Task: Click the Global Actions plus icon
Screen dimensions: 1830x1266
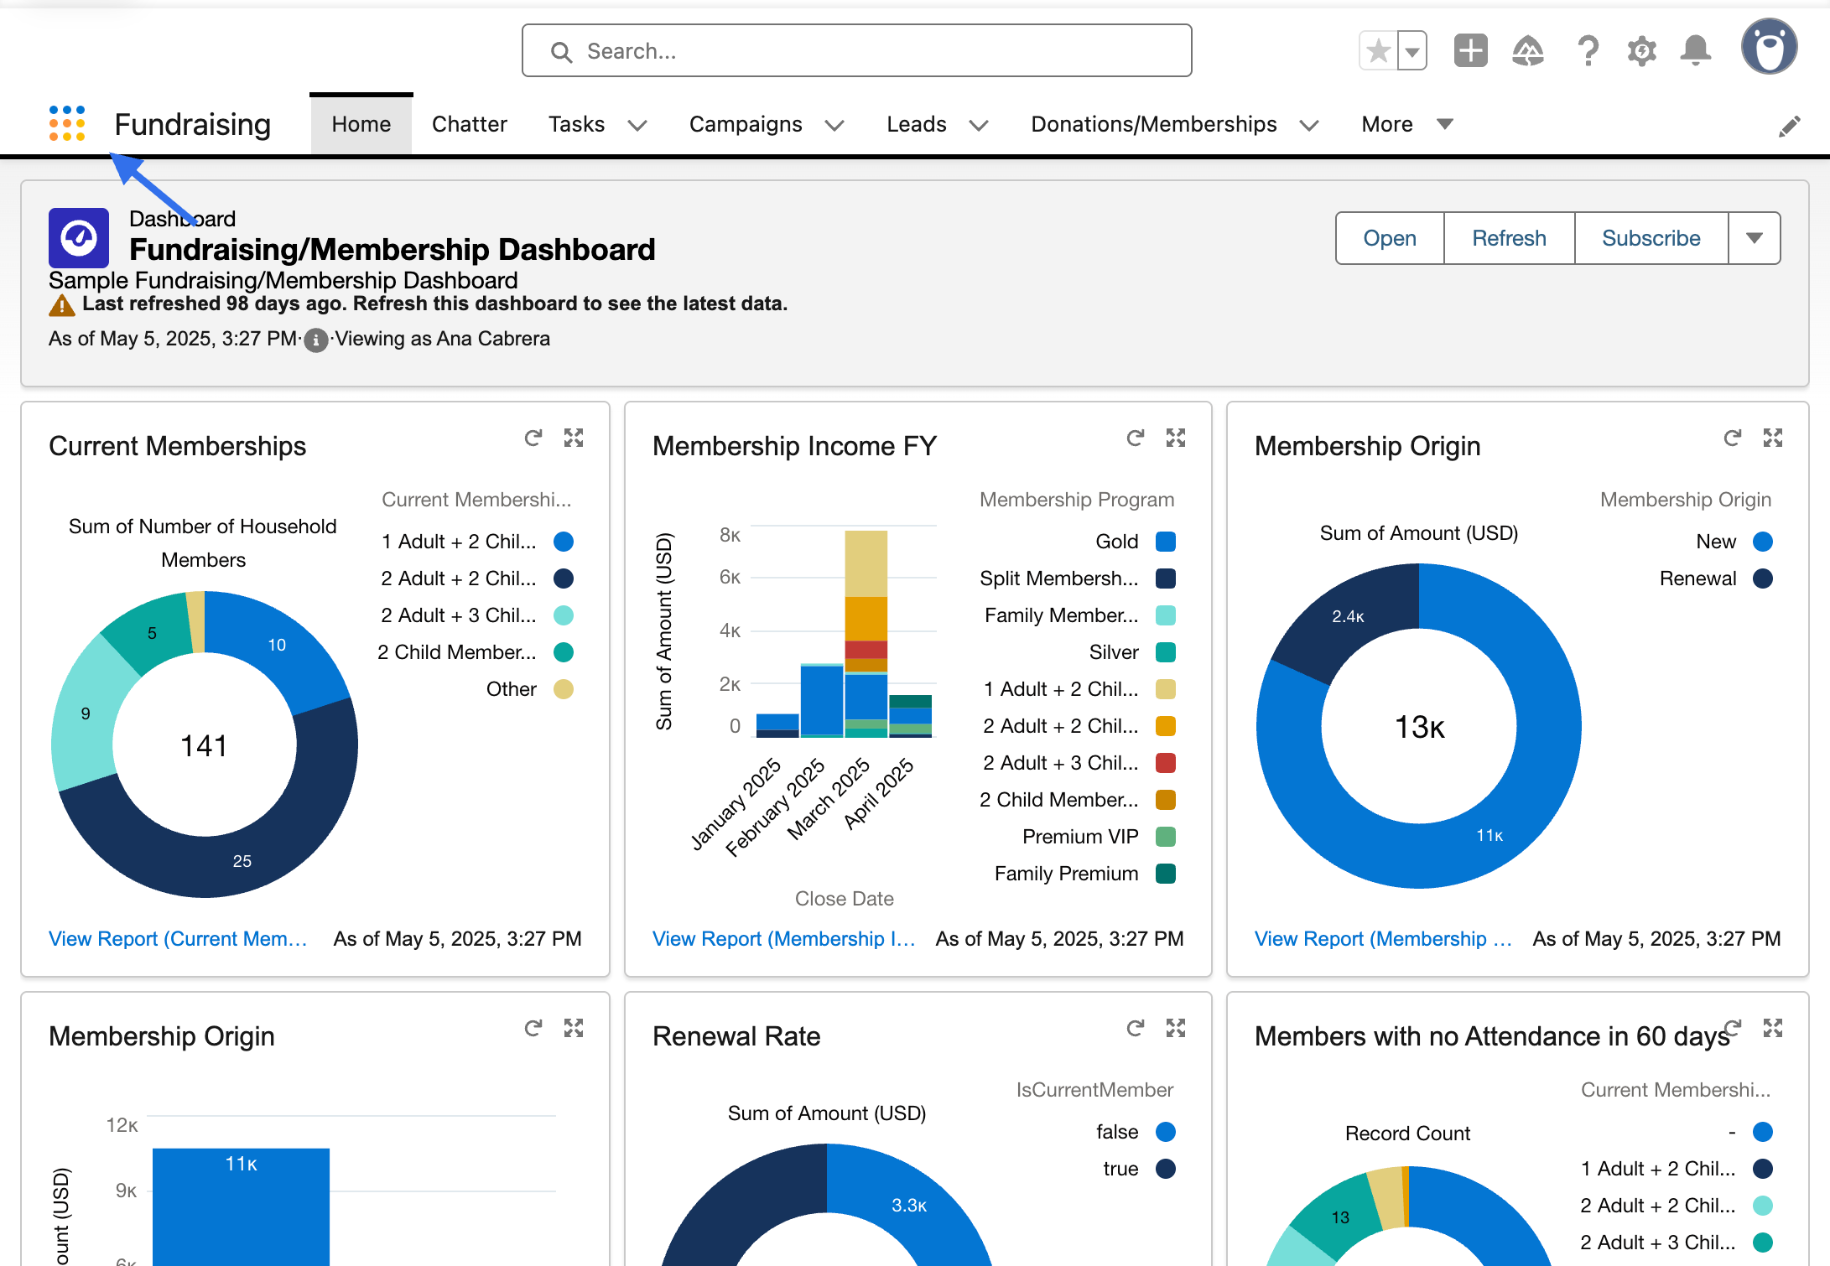Action: point(1470,51)
